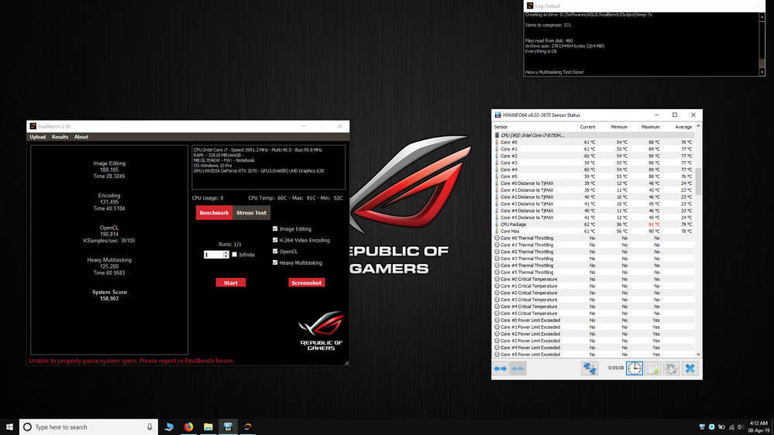Viewport: 774px width, 435px height.
Task: Open HWiNFO sensor settings gear icon
Action: pos(671,368)
